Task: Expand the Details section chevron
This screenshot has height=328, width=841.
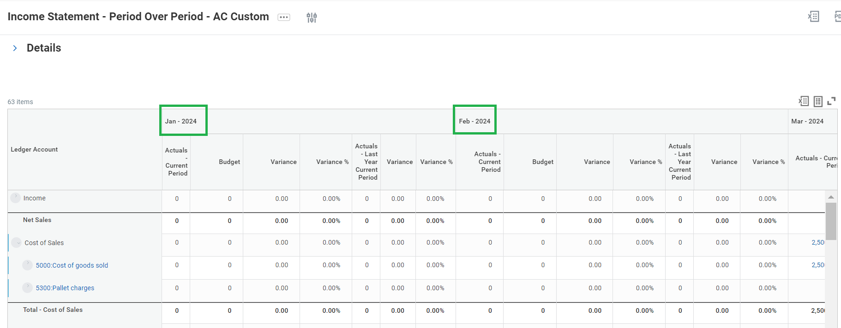Action: click(x=15, y=48)
